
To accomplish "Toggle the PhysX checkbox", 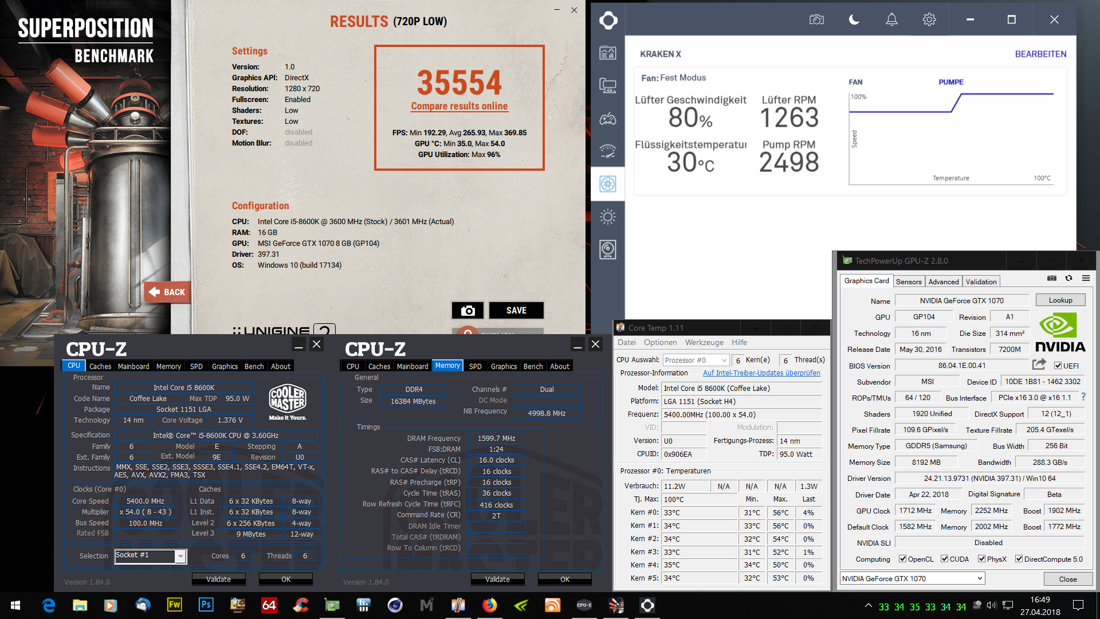I will [981, 559].
